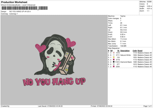Click the St. stitch count column header
The height and width of the screenshot is (108, 153).
[x=118, y=50]
